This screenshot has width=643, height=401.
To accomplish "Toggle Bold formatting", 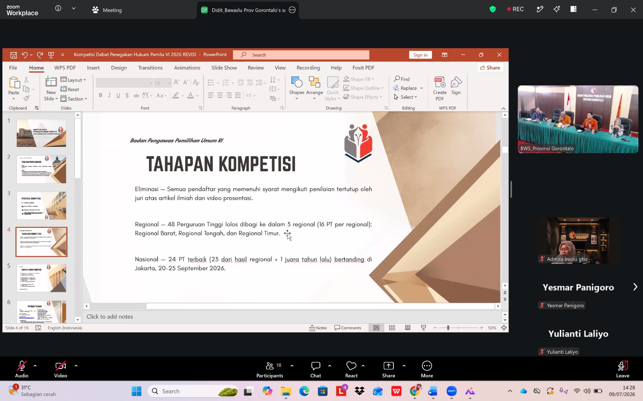I will 100,95.
